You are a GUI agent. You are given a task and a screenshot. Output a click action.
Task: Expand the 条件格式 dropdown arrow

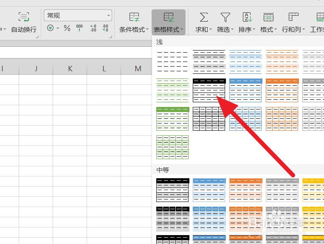click(x=147, y=29)
